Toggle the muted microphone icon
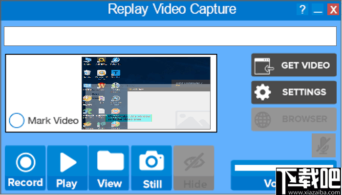This screenshot has width=342, height=195. point(323,145)
